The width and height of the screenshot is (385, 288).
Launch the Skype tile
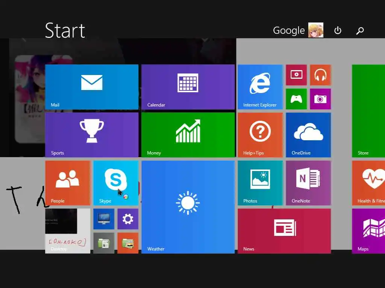click(x=116, y=183)
